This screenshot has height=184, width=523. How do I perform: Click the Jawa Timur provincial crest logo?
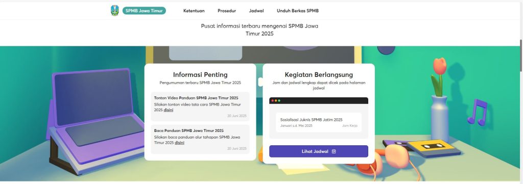[115, 11]
